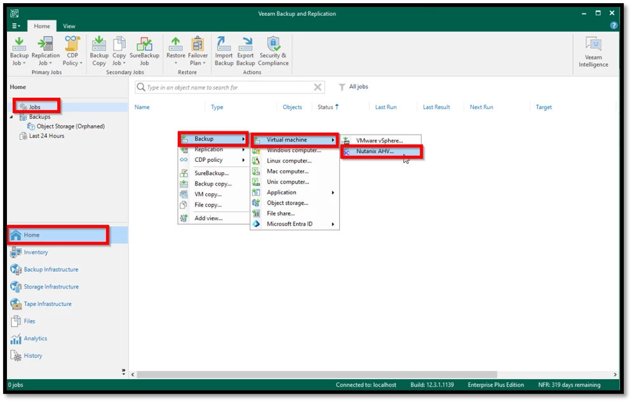Choose File share... submenu item

pos(295,213)
